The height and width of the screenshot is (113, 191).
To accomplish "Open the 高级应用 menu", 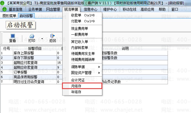I will (147, 9).
